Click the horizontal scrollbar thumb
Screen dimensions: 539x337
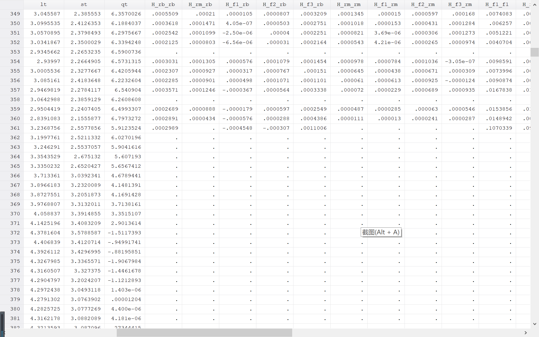pyautogui.click(x=204, y=333)
